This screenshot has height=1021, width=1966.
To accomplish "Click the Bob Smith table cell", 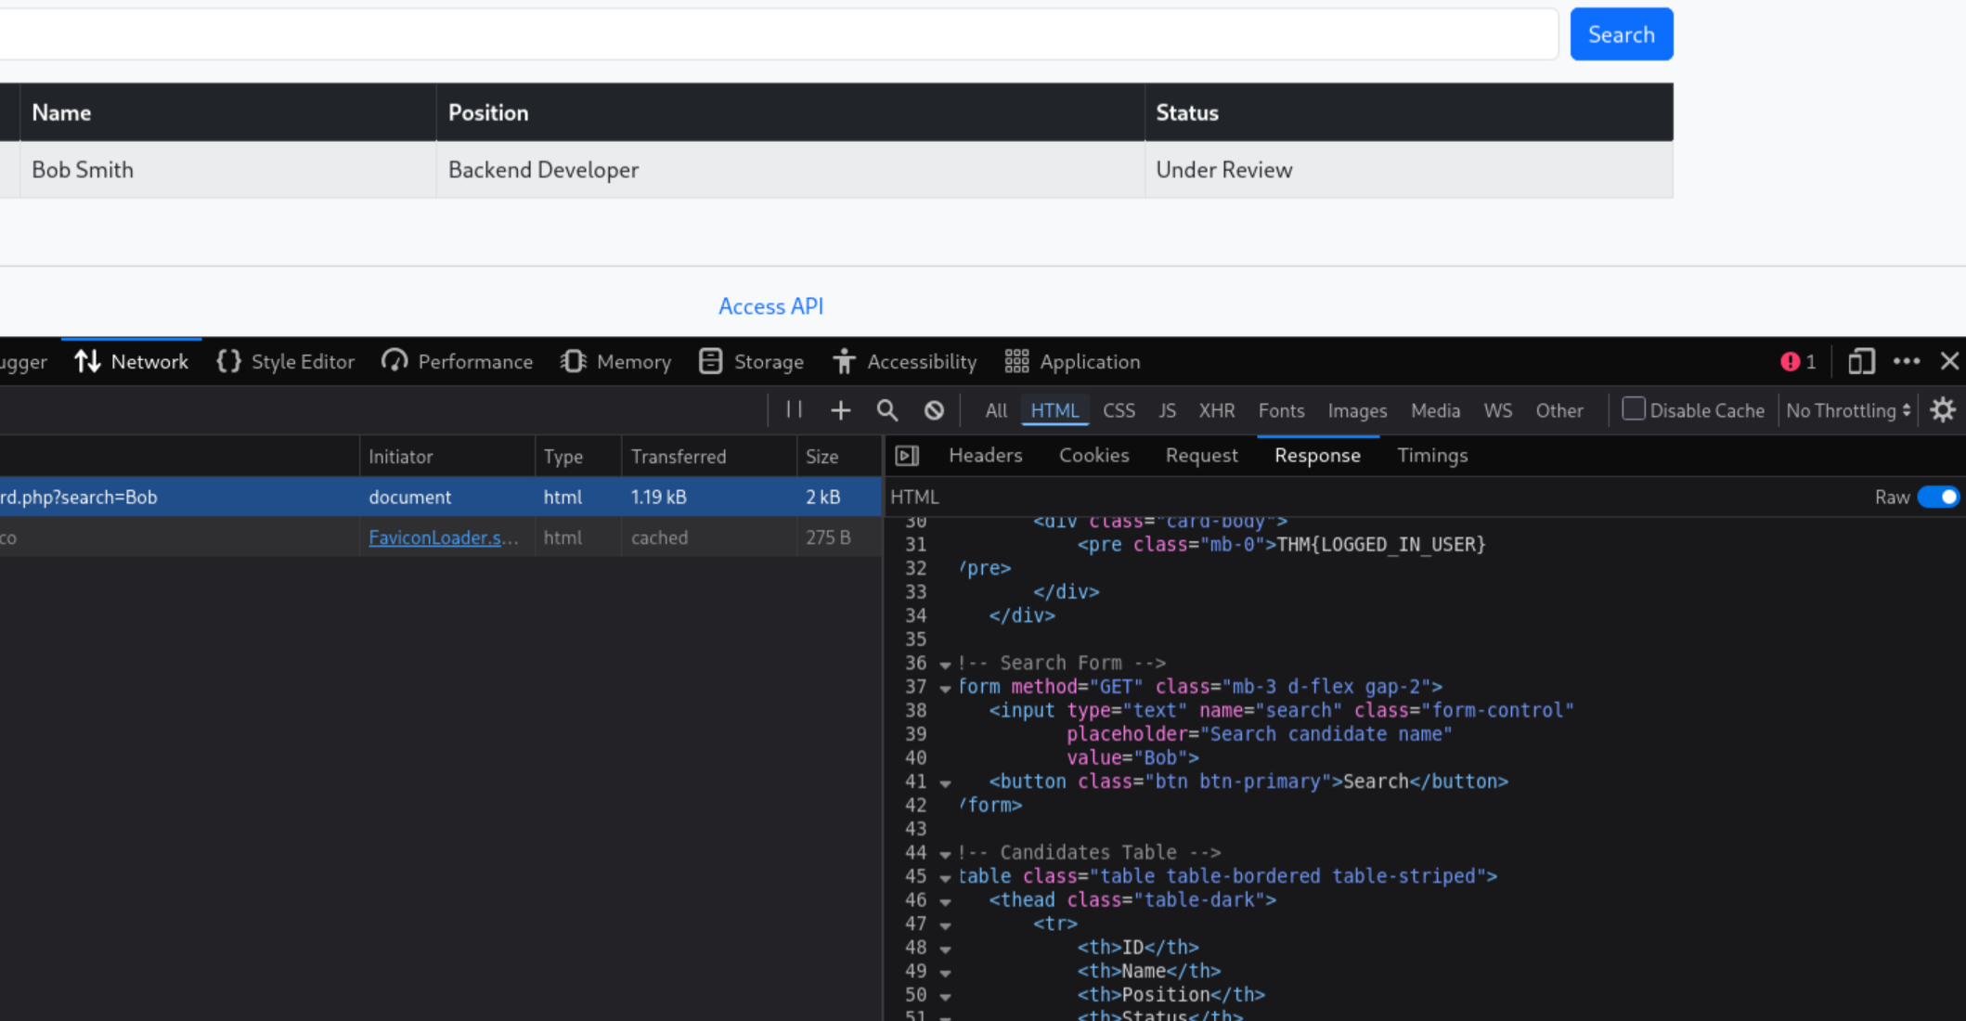I will [228, 170].
